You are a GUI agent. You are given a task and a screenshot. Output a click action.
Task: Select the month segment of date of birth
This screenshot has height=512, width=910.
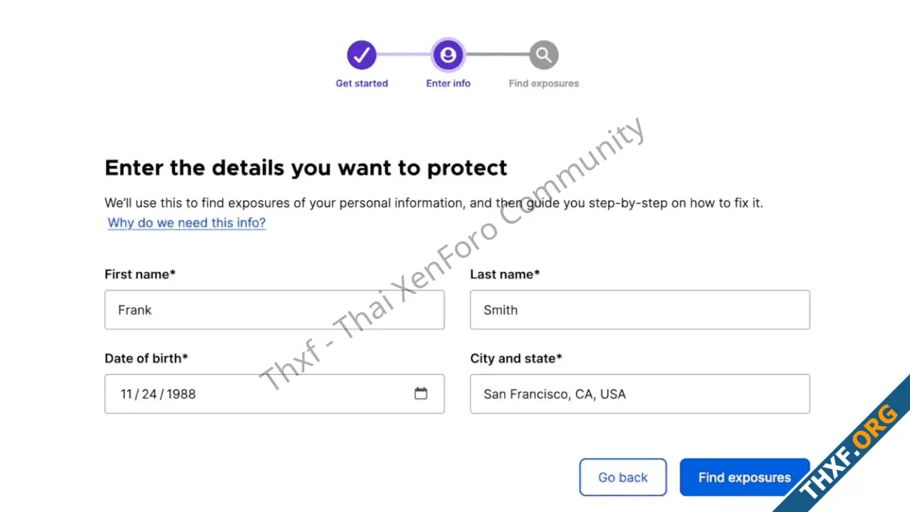[x=126, y=394]
